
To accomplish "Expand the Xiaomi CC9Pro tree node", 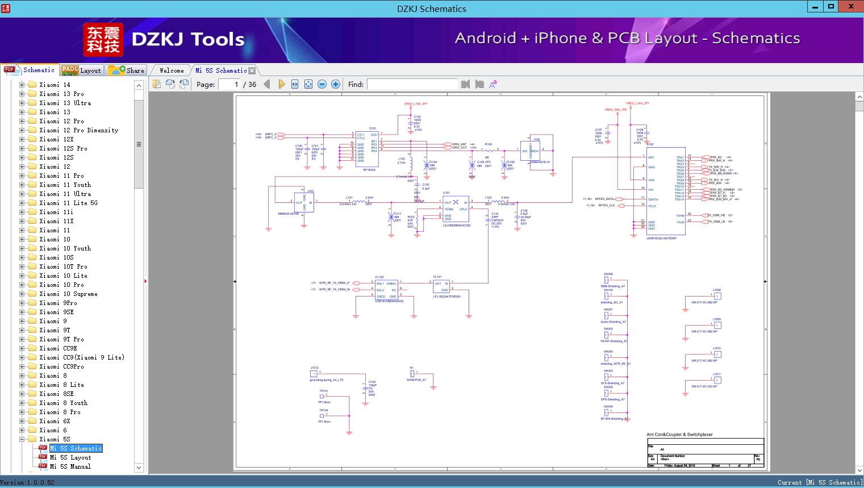I will pyautogui.click(x=22, y=366).
